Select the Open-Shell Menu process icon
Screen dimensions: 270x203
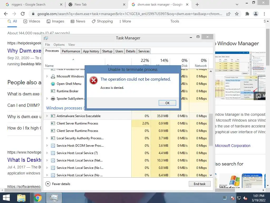(x=53, y=84)
